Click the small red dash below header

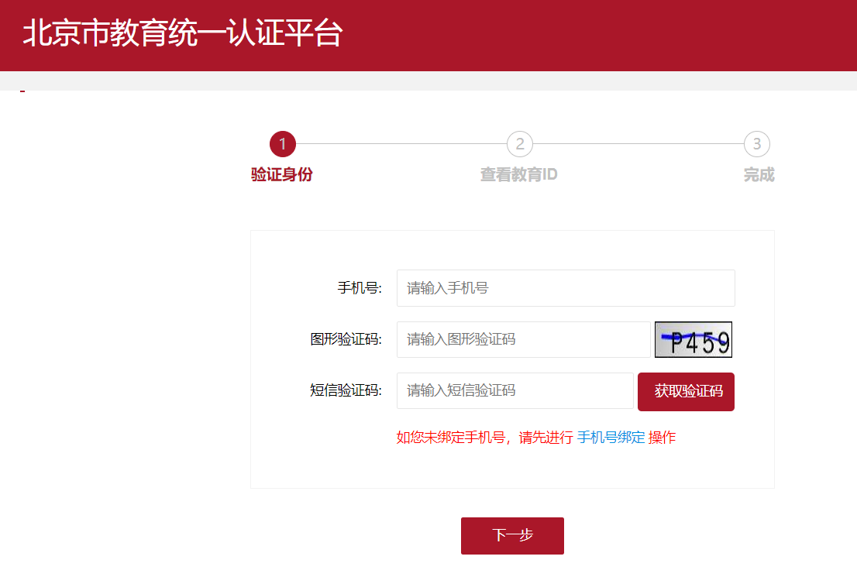click(22, 91)
